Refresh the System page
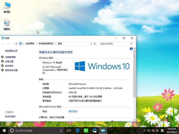The image size is (179, 134). tap(95, 44)
